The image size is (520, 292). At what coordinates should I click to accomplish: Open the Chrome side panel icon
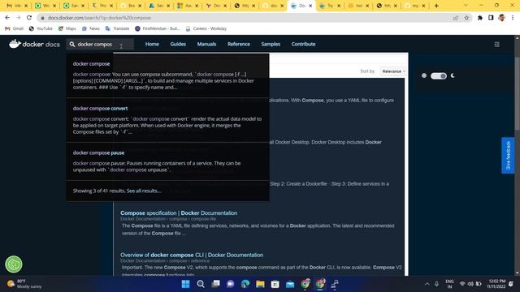[491, 18]
